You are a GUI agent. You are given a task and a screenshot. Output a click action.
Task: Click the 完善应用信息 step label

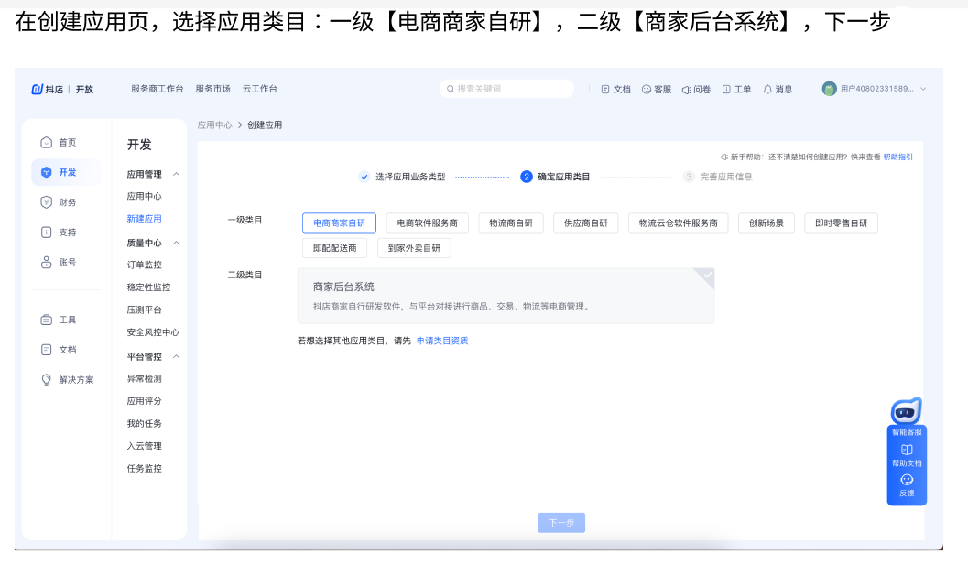click(726, 177)
